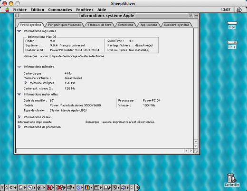Open the Fenêtres menu
247x191 pixels.
[x=85, y=10]
